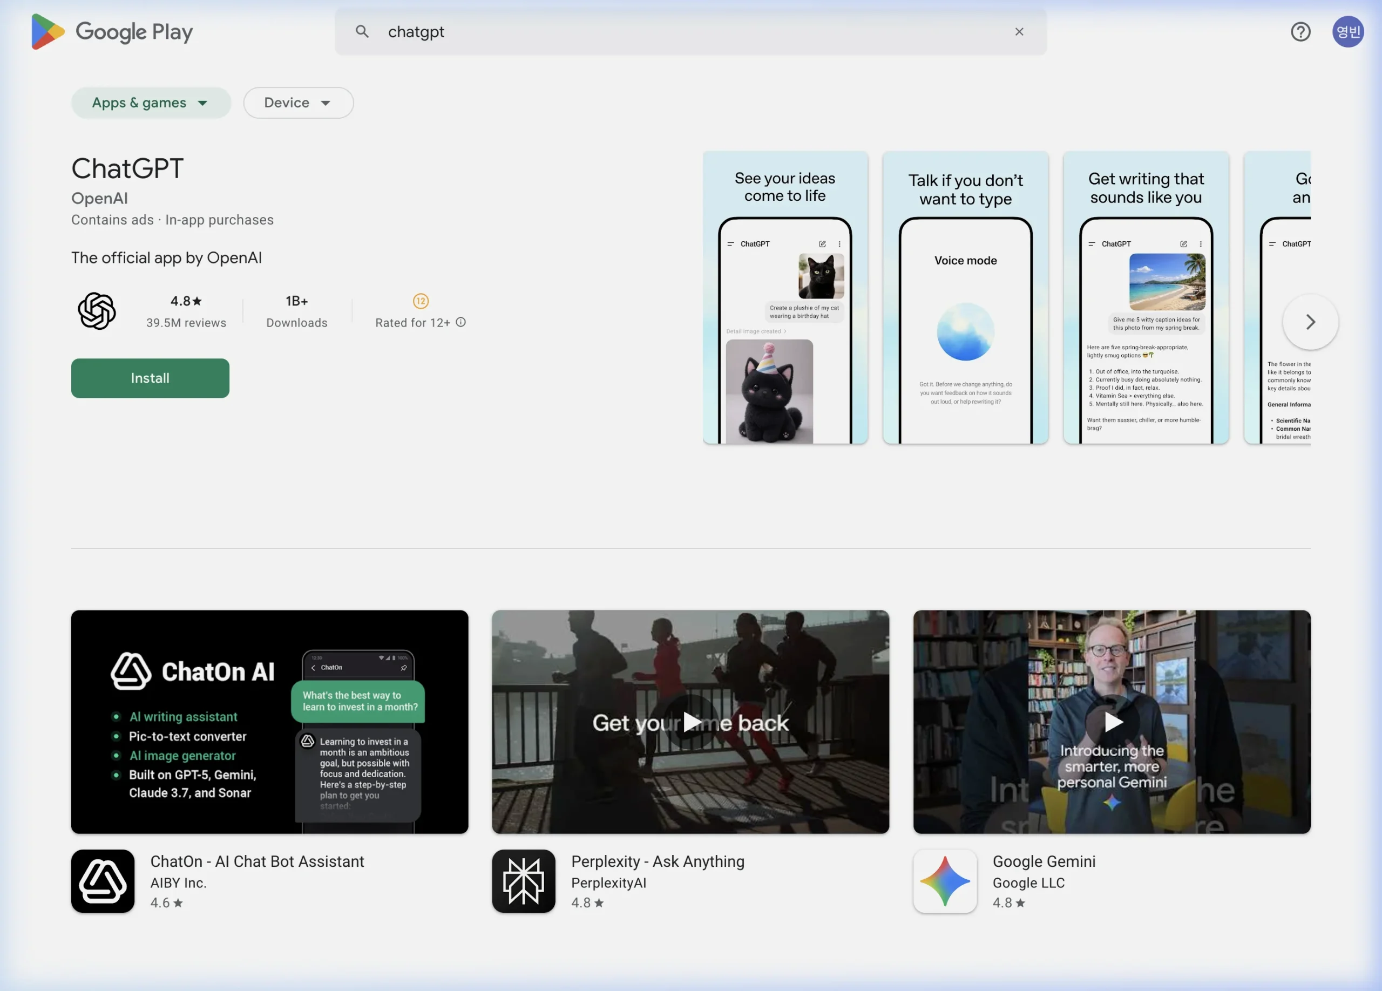
Task: Open the OpenAI developer link
Action: pos(99,199)
